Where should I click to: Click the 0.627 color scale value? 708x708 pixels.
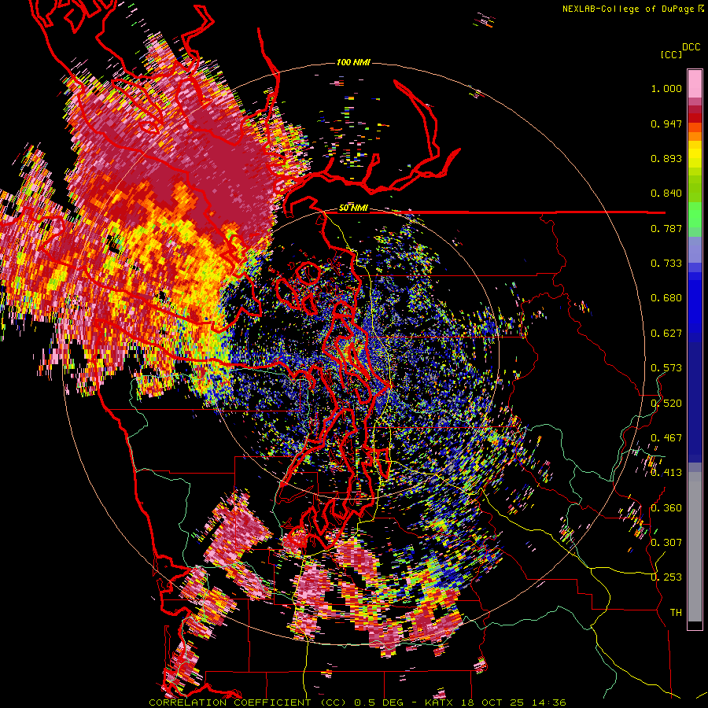coord(666,334)
